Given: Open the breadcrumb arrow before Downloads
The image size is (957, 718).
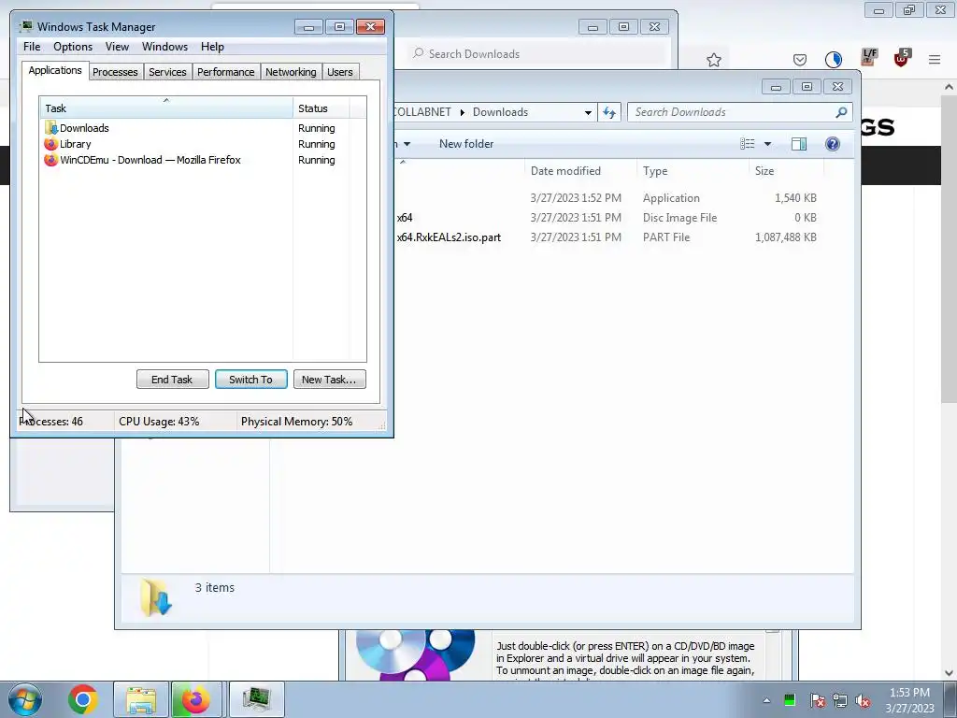Looking at the screenshot, I should coord(462,112).
